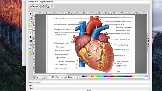Image resolution: width=162 pixels, height=91 pixels.
Task: Click the stroke width field showing 0
Action: [x=60, y=77]
